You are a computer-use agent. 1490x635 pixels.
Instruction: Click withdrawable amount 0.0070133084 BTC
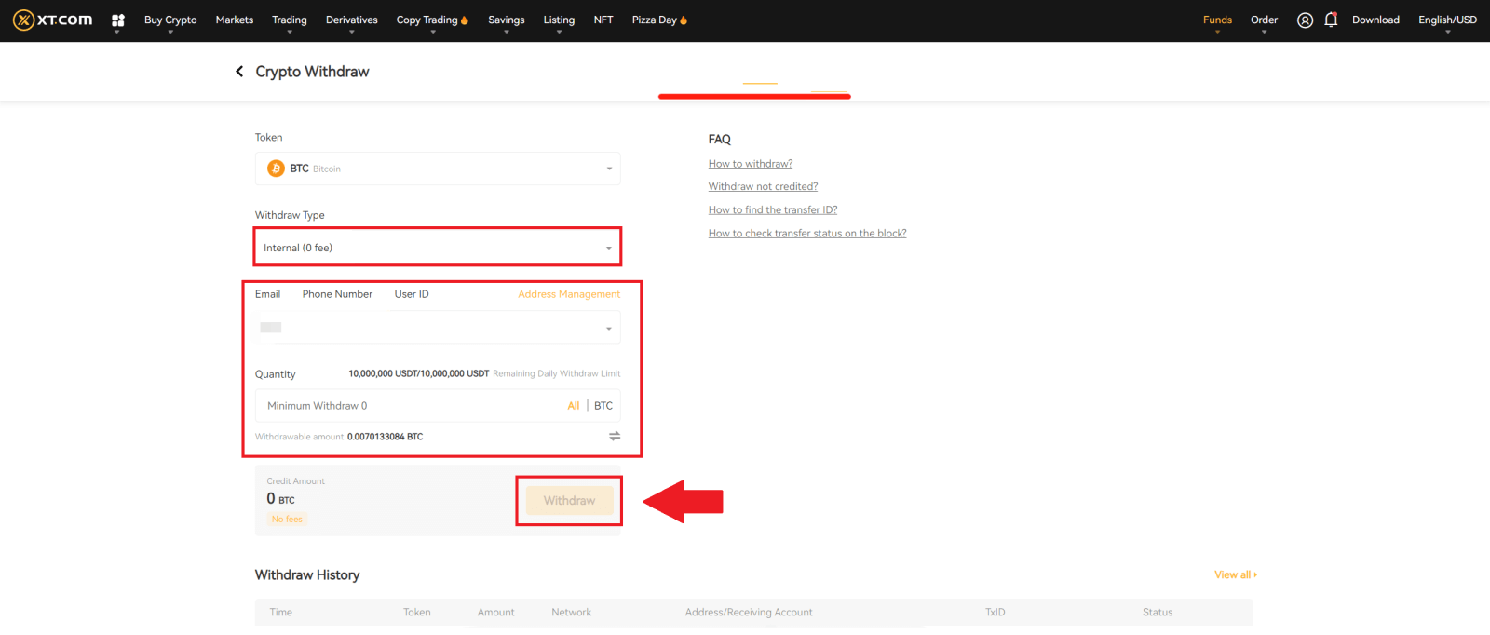385,437
